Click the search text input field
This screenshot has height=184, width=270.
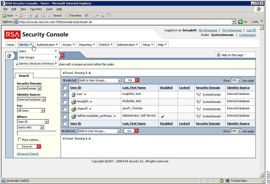point(36,133)
